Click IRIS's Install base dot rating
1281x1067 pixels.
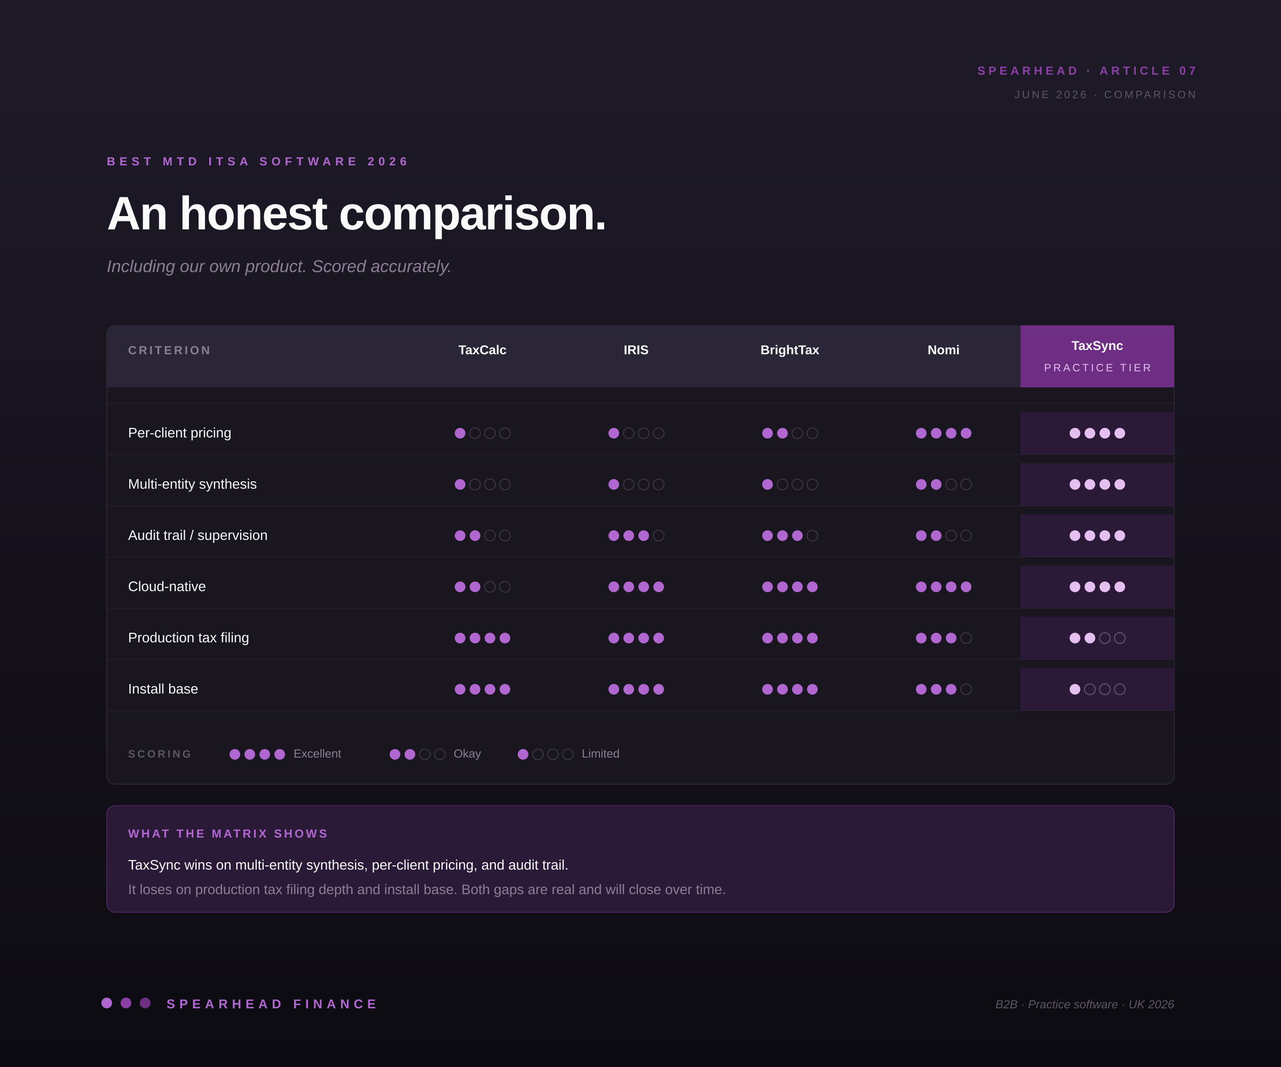point(636,689)
